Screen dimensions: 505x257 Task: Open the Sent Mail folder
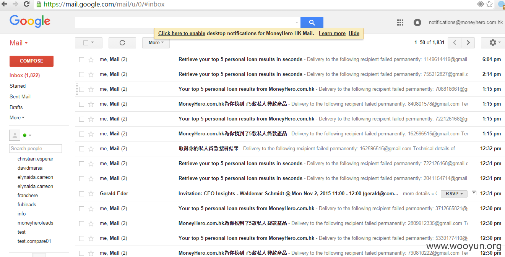(x=20, y=97)
